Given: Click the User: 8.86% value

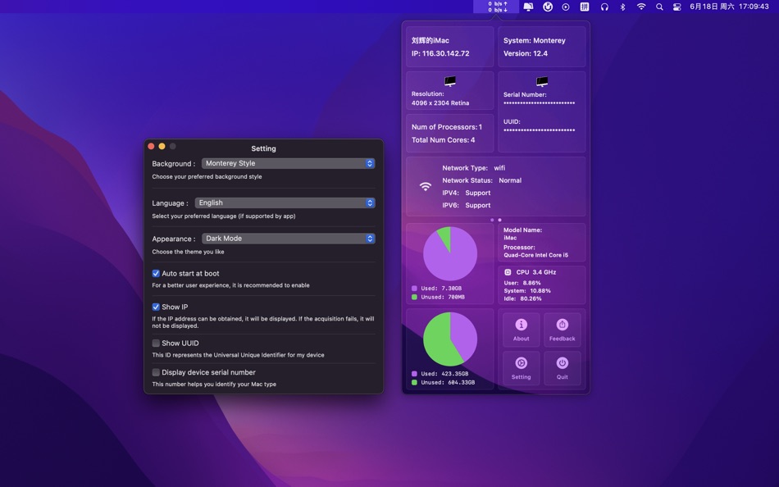Looking at the screenshot, I should 522,283.
